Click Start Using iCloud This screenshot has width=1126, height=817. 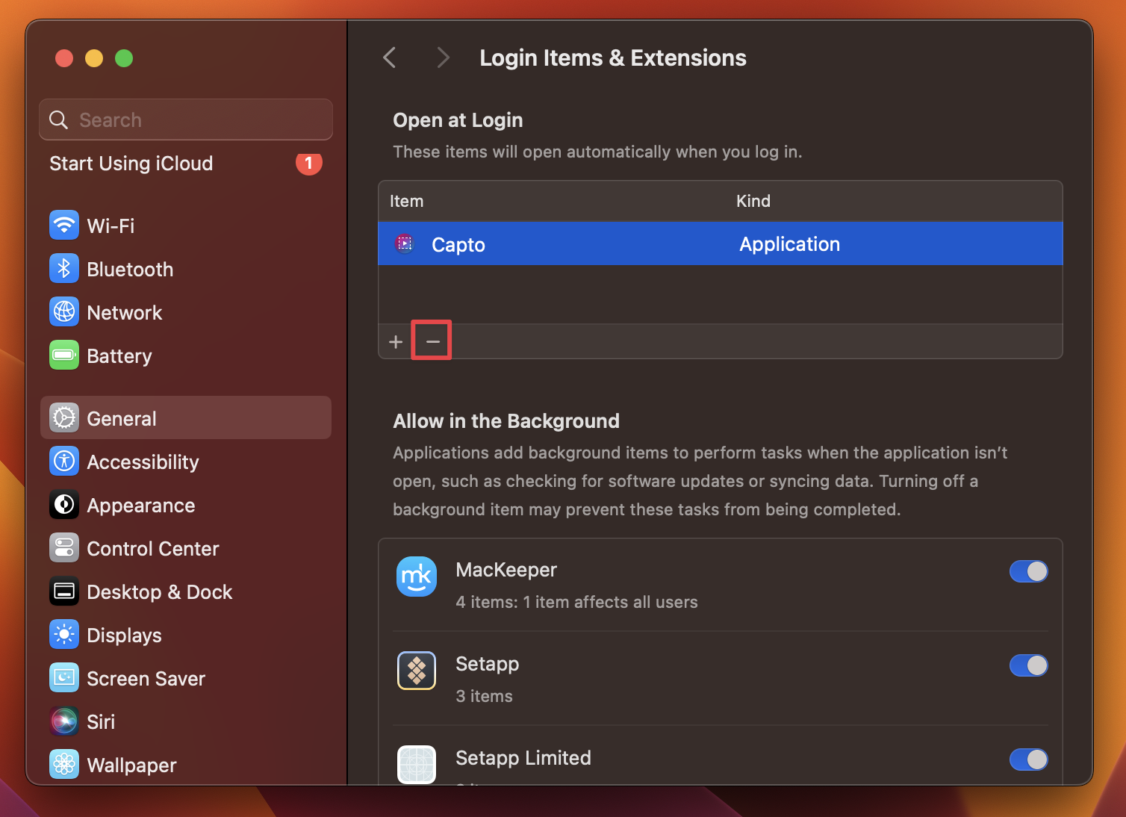(x=131, y=164)
